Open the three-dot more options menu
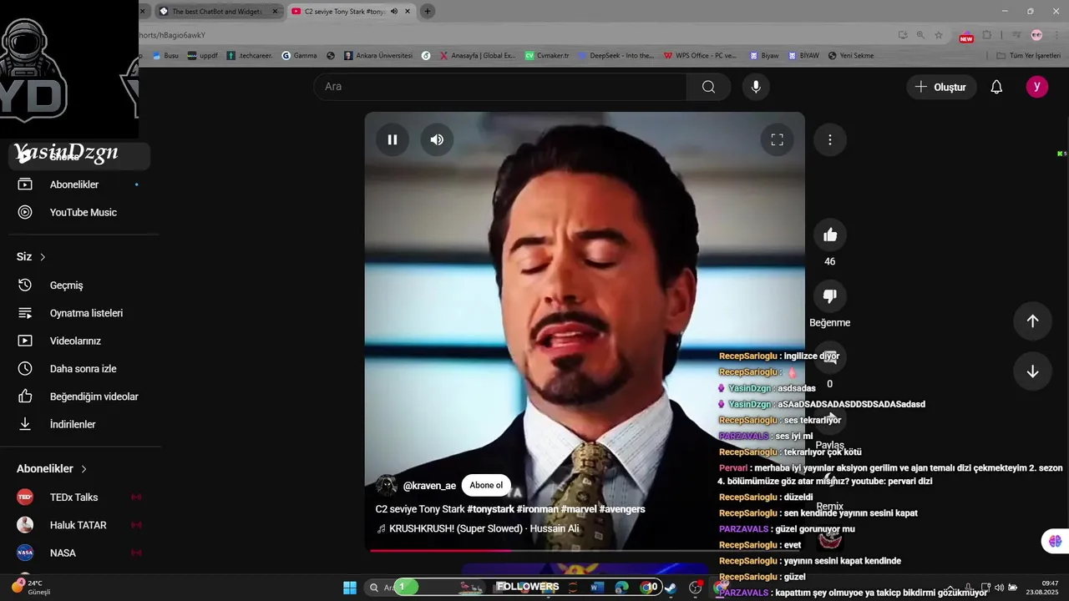 (829, 139)
